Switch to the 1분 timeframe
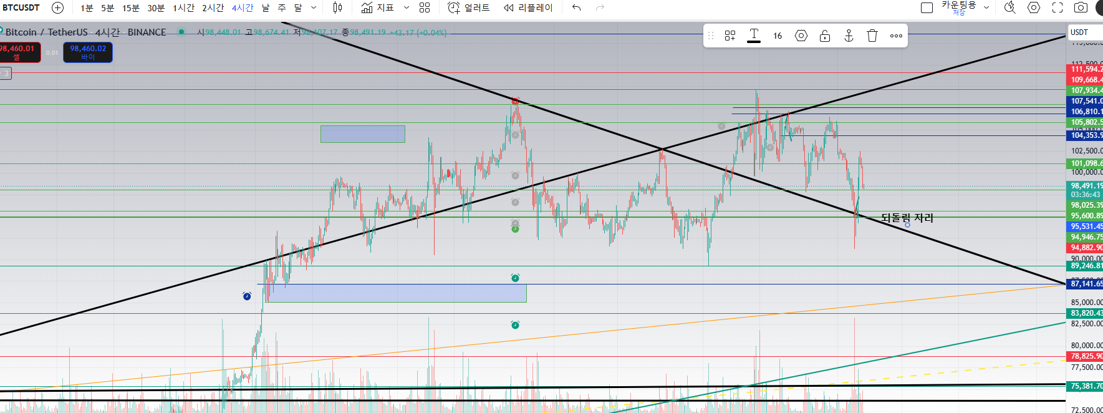The width and height of the screenshot is (1103, 413). tap(87, 7)
